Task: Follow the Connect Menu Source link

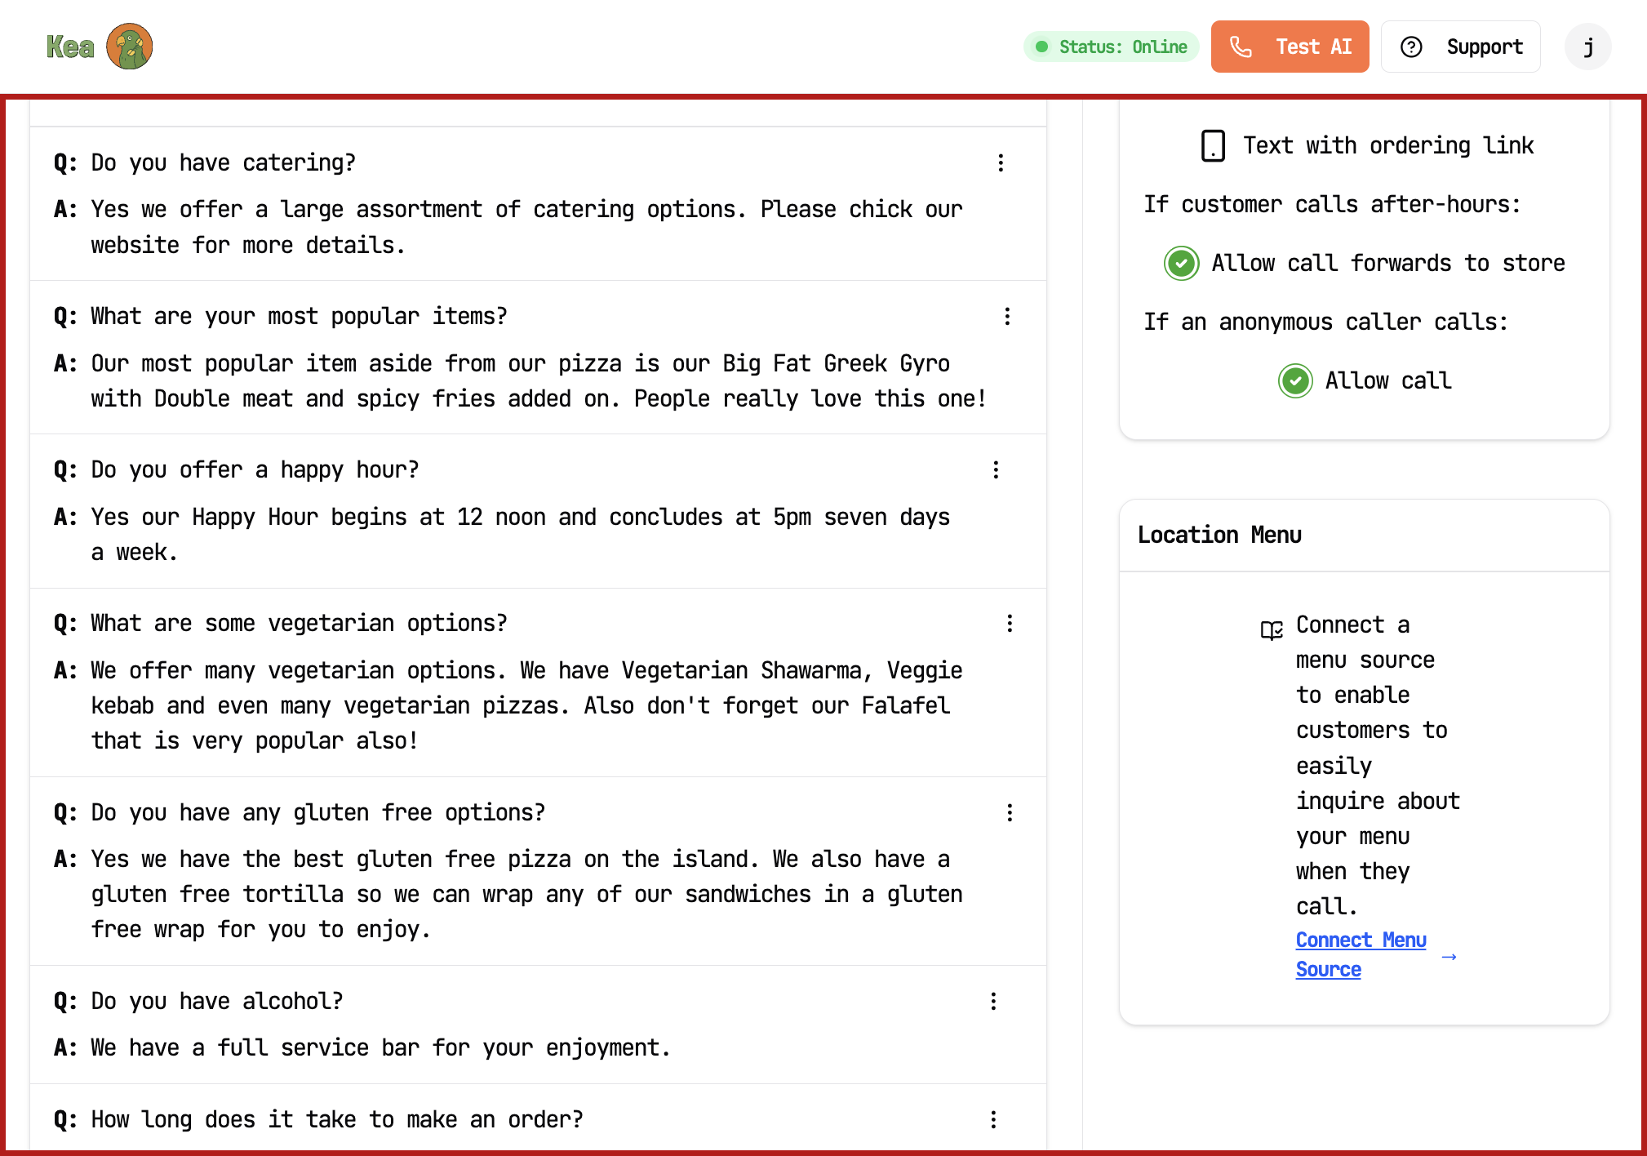Action: pos(1361,955)
